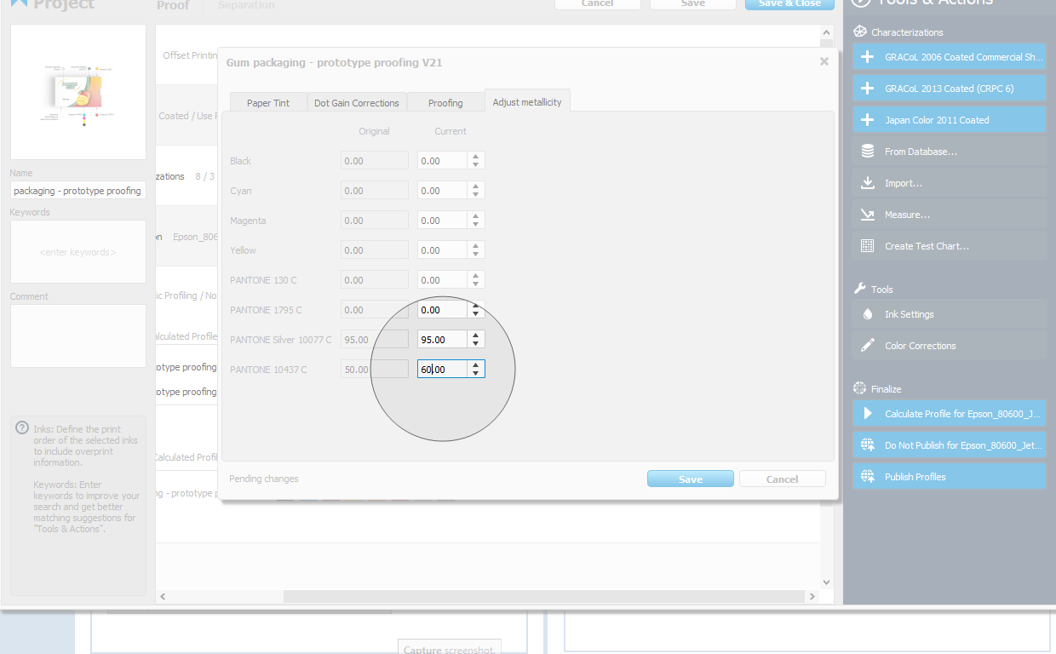
Task: Open Ink Settings droplet icon
Action: click(867, 314)
